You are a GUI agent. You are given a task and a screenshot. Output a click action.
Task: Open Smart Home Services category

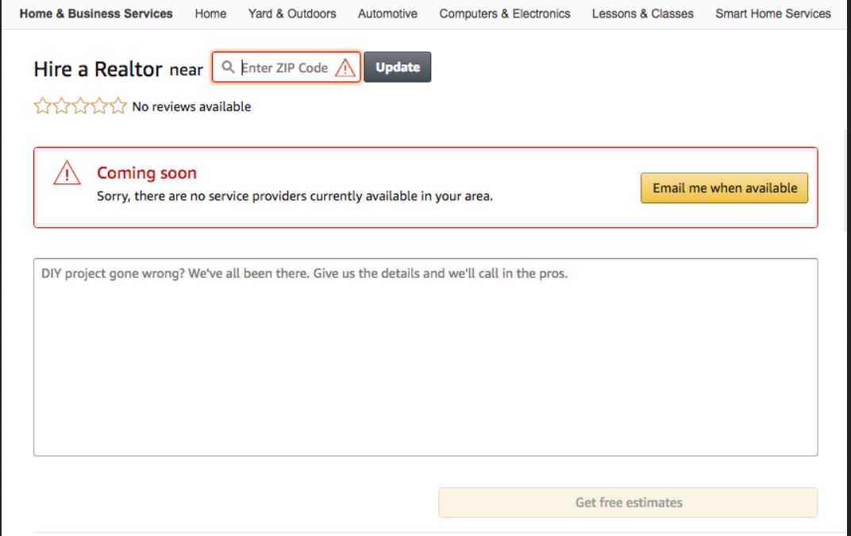coord(773,13)
